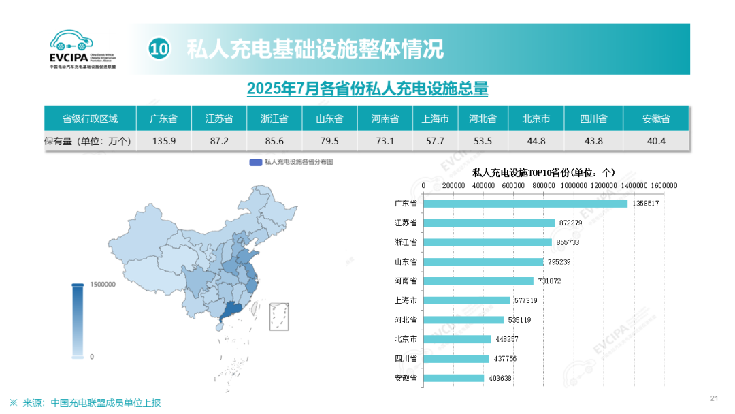735x414 pixels.
Task: Click the 河南省 bar in the chart
Action: 478,281
